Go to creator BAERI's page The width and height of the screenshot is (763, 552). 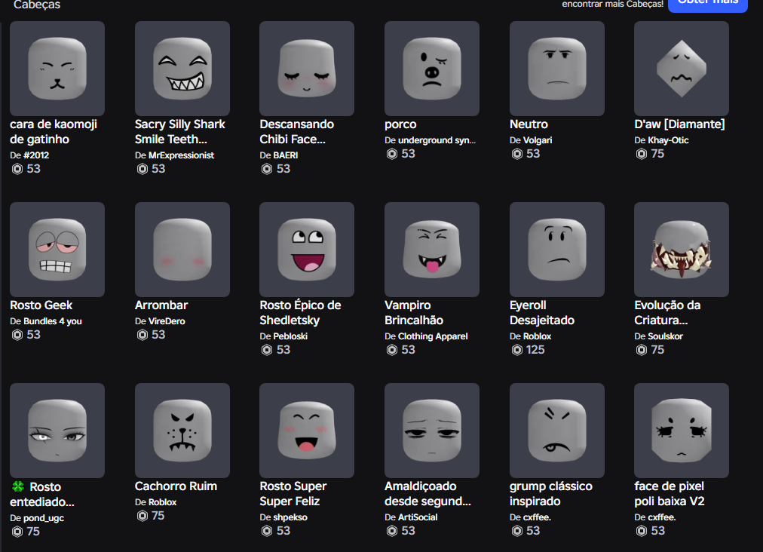coord(286,155)
